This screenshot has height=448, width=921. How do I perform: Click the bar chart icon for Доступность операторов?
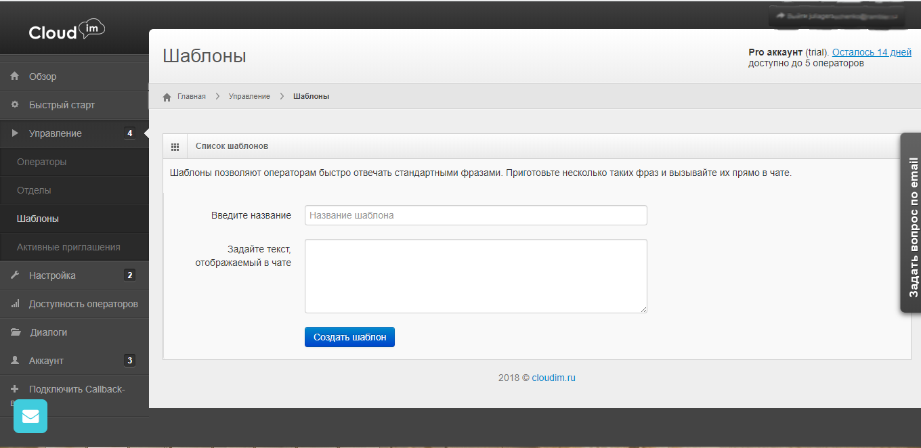click(14, 304)
